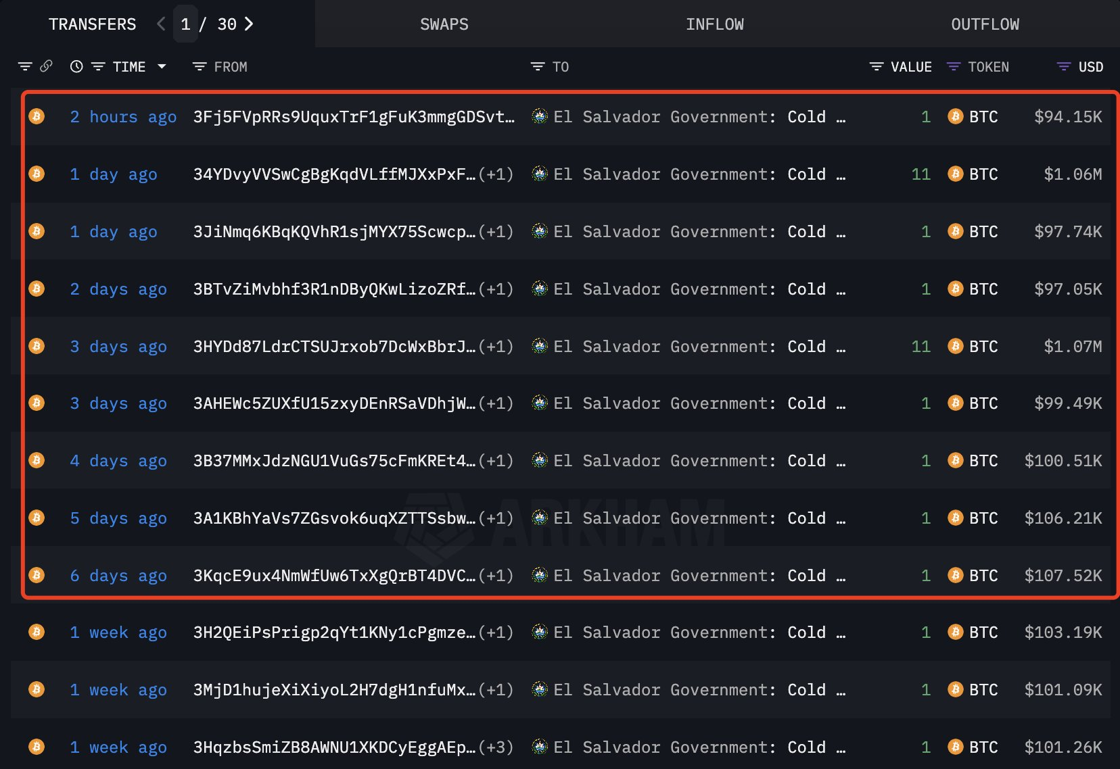Click El Salvador emblem icon on $101.26K row
The width and height of the screenshot is (1120, 769).
(539, 747)
